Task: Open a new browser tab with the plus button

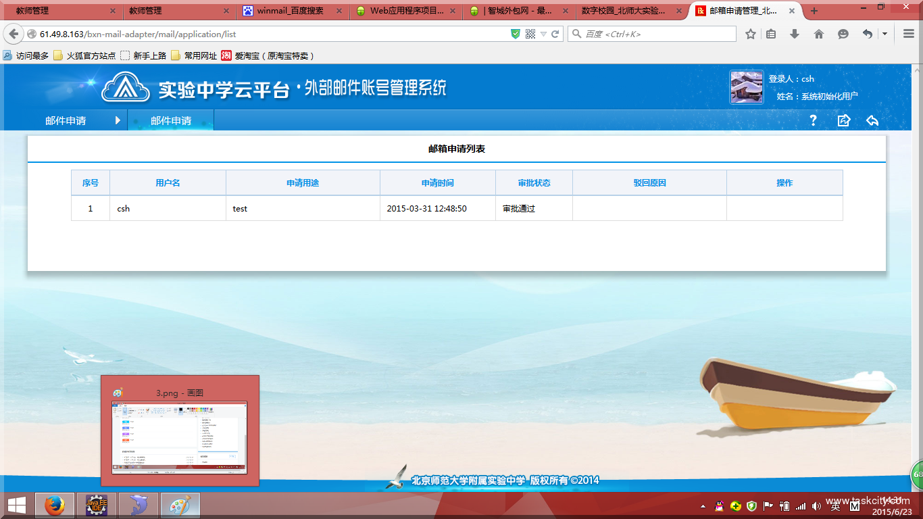Action: (814, 11)
